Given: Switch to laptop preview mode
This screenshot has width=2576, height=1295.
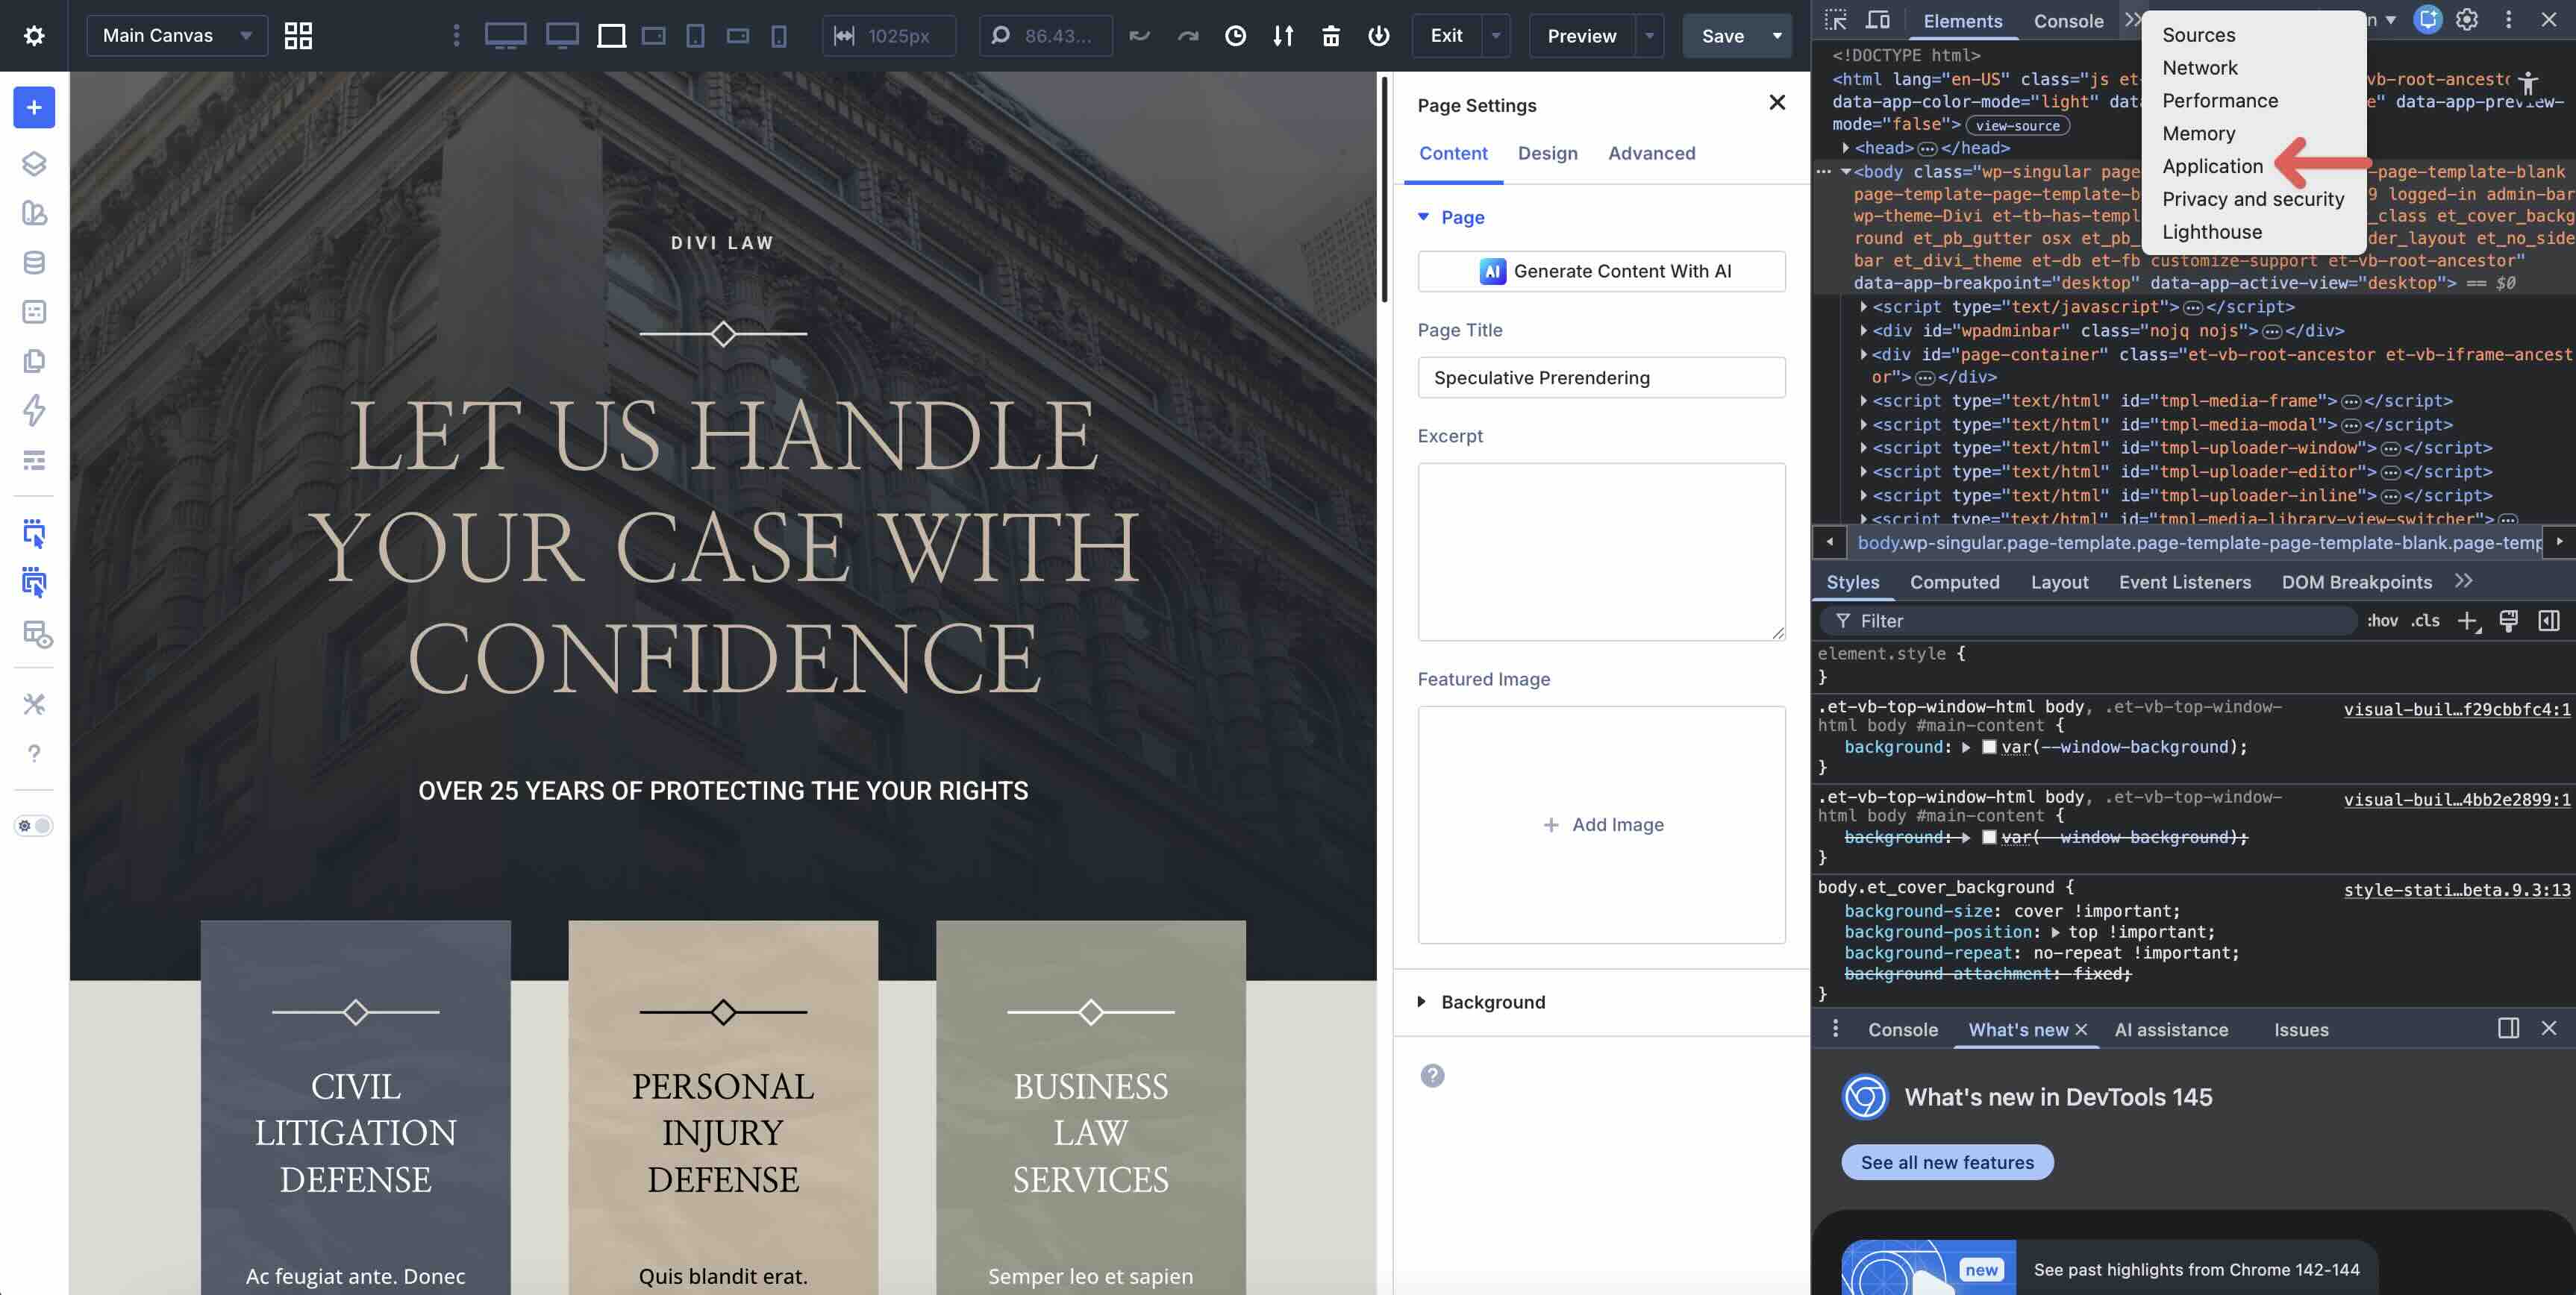Looking at the screenshot, I should 612,36.
